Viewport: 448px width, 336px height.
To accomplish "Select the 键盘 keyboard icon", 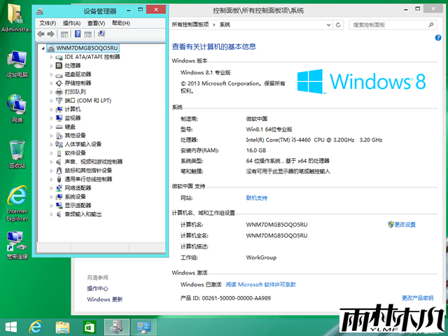I will coord(59,127).
